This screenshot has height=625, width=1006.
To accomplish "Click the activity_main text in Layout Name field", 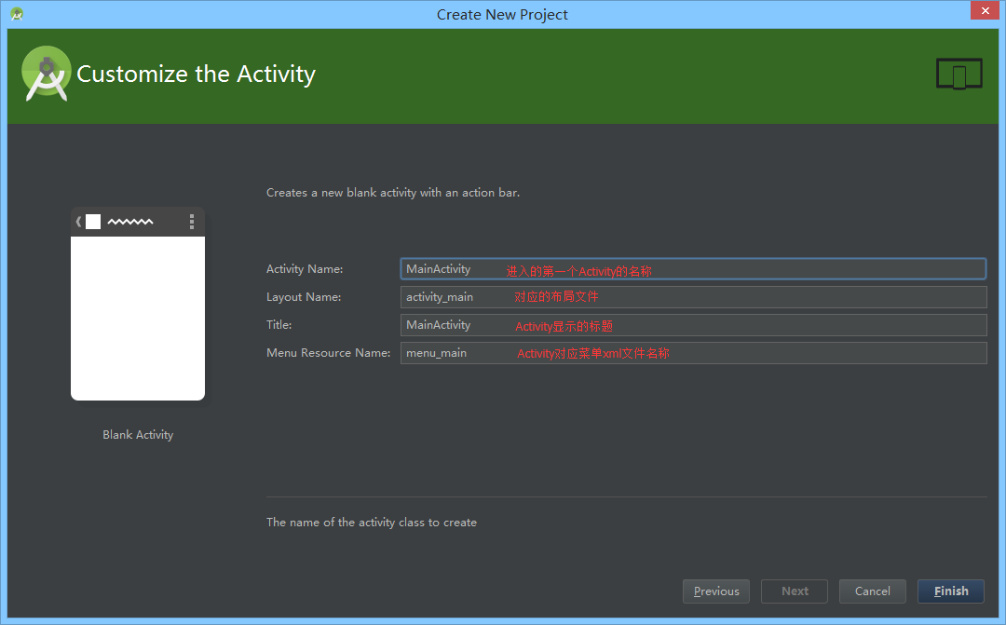I will 439,296.
